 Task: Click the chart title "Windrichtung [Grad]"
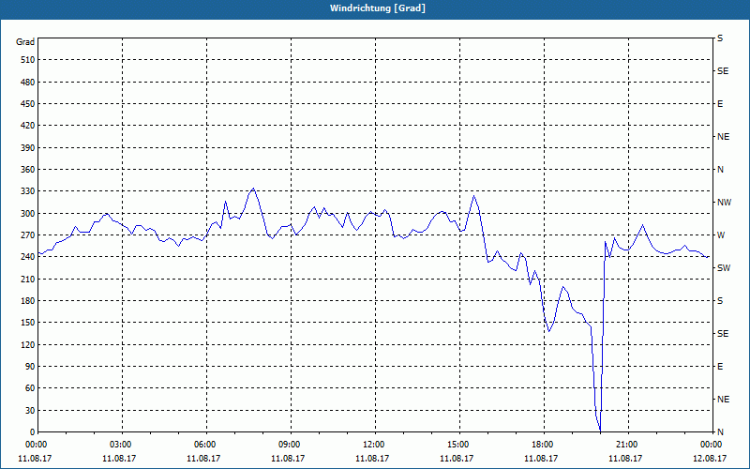pyautogui.click(x=378, y=8)
